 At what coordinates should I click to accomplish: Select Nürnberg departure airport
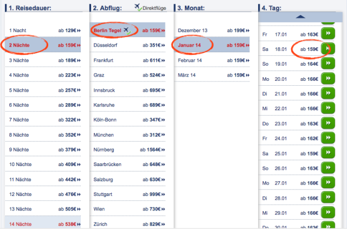pyautogui.click(x=127, y=150)
